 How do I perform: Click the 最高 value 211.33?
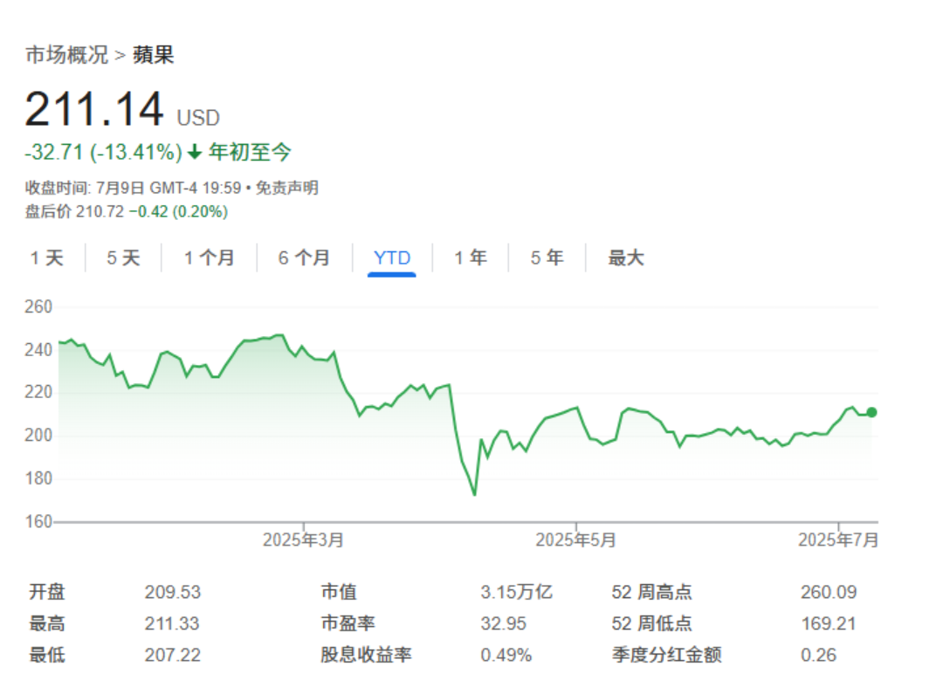(172, 623)
